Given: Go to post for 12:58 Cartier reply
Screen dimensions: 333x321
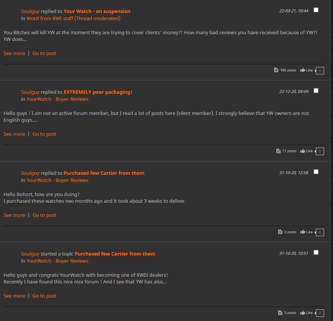Looking at the screenshot, I should click(x=44, y=215).
